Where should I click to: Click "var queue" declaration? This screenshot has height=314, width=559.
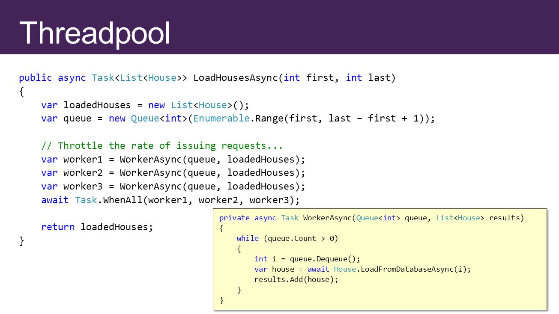(66, 118)
